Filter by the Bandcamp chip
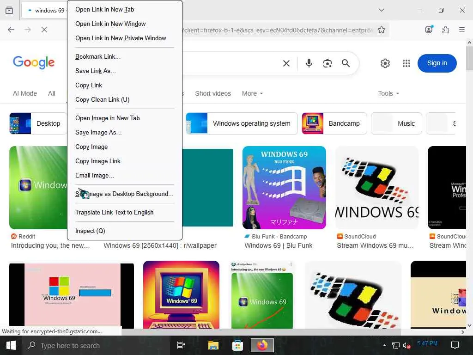 point(334,123)
